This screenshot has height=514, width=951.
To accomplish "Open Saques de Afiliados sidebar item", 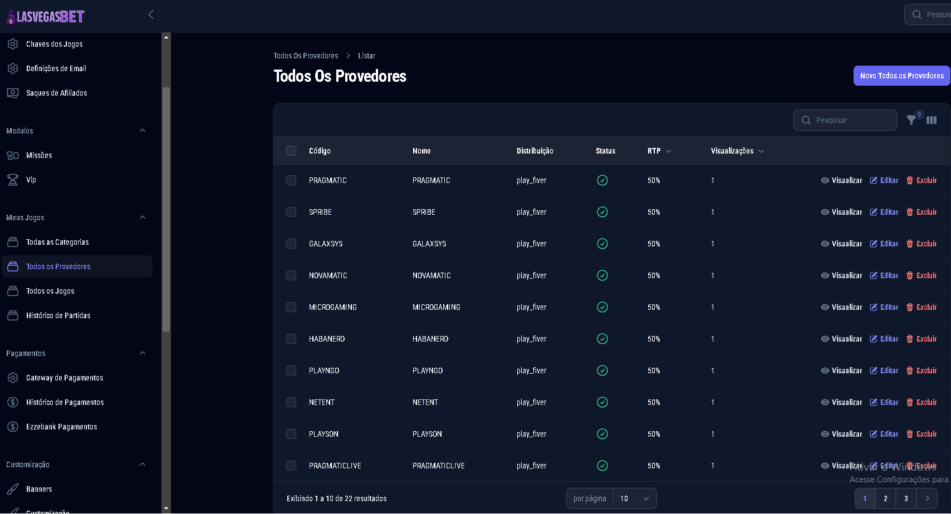I will [x=77, y=93].
